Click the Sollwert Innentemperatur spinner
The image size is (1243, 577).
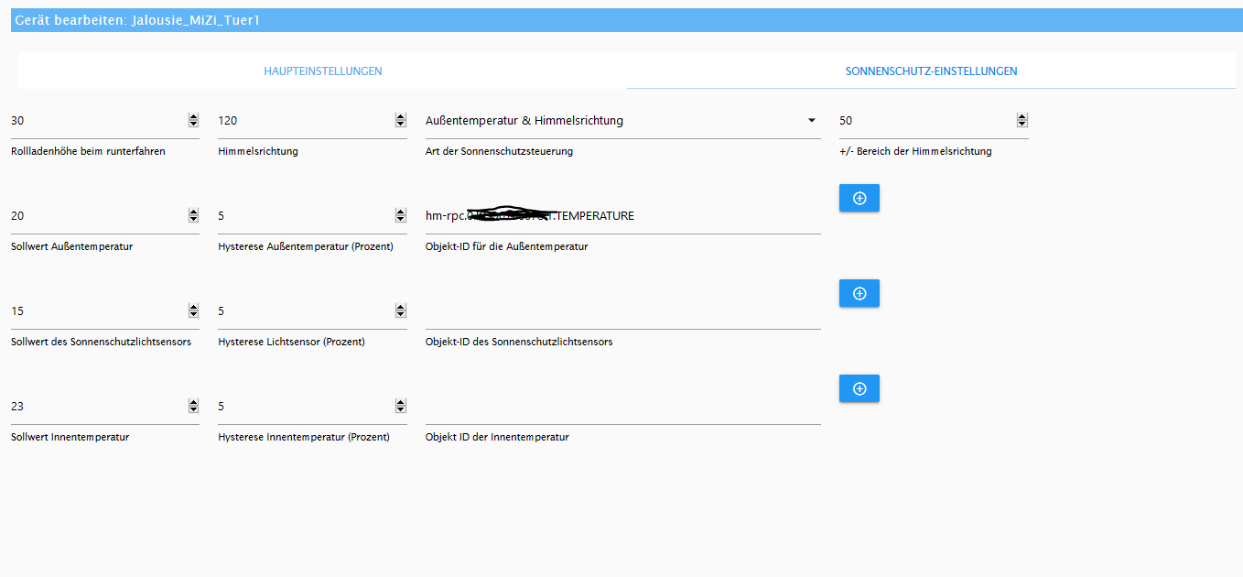coord(193,406)
